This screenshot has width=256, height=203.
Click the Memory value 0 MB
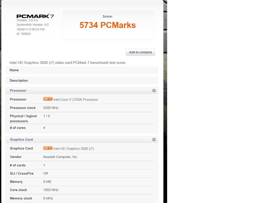pyautogui.click(x=47, y=182)
